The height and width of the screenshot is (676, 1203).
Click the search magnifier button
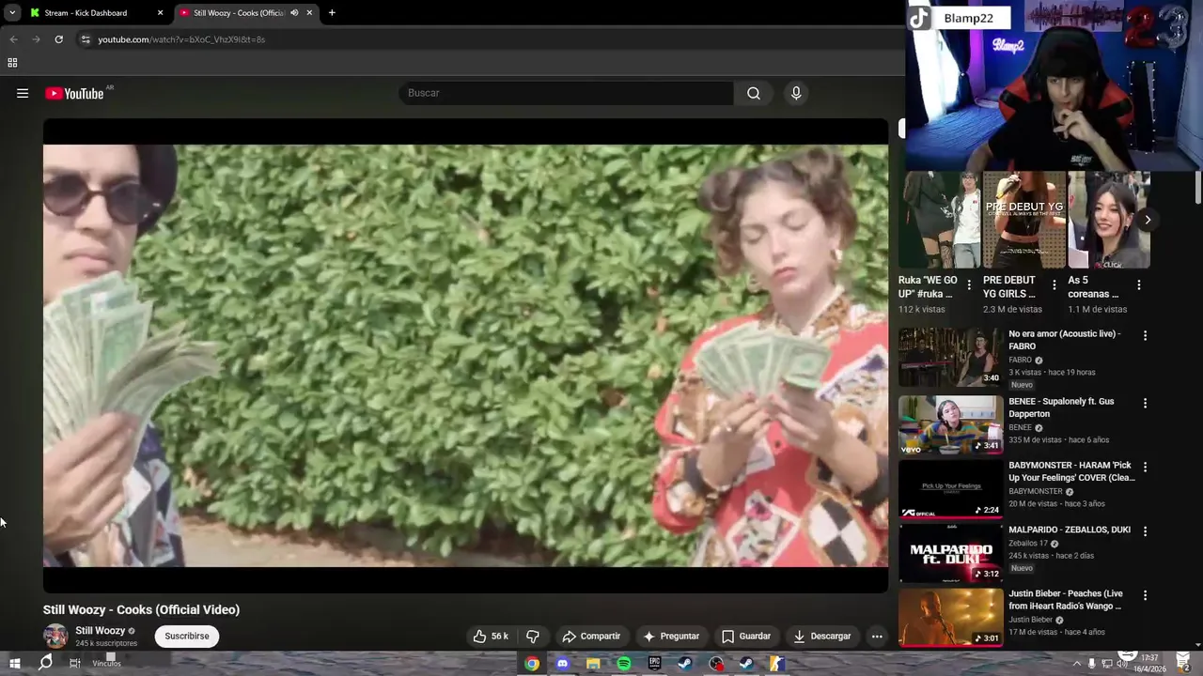pos(754,93)
